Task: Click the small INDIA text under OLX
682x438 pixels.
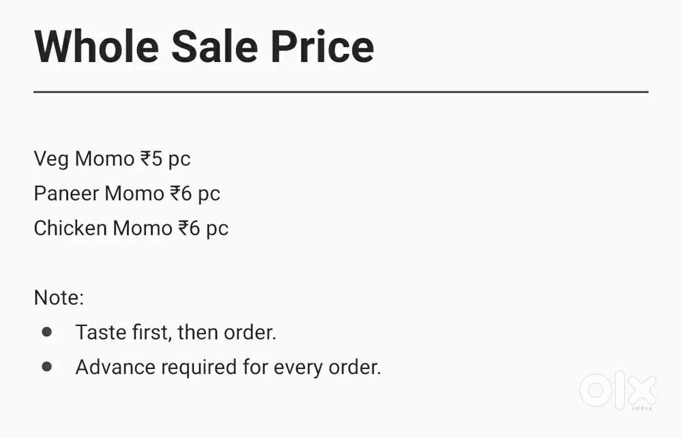Action: click(x=642, y=408)
